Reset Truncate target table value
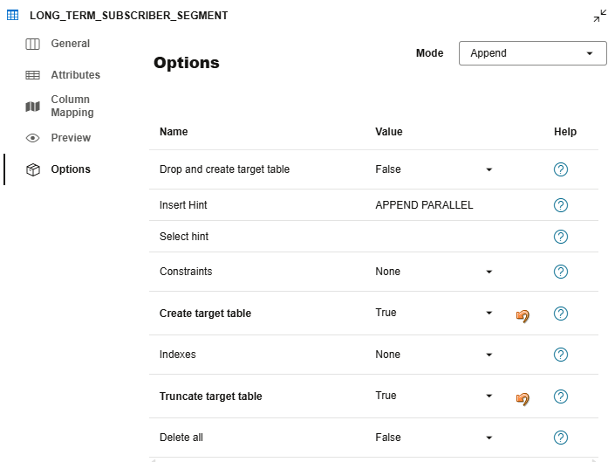This screenshot has height=462, width=615. tap(523, 397)
